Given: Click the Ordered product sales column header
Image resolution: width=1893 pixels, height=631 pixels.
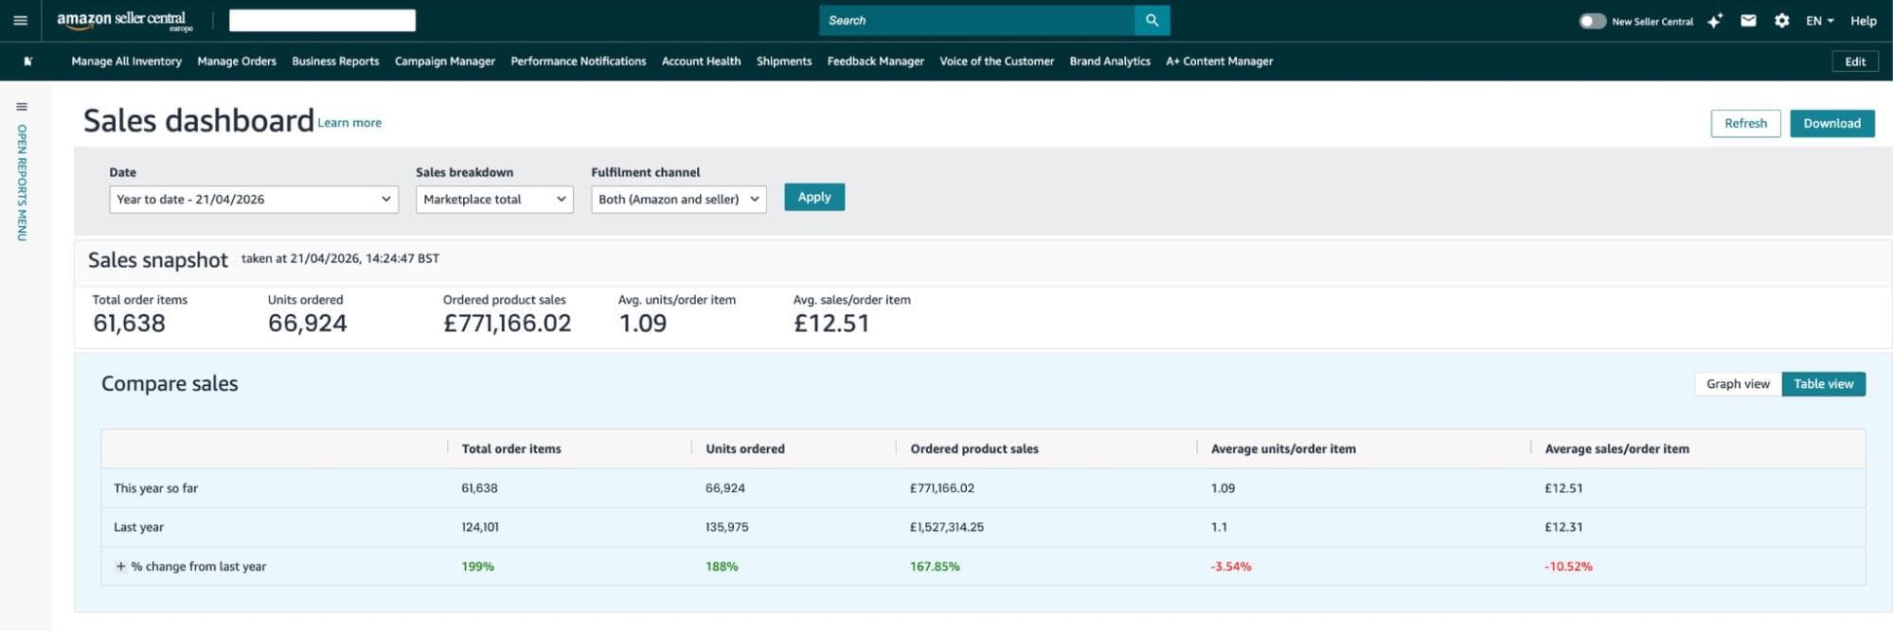Looking at the screenshot, I should (974, 449).
